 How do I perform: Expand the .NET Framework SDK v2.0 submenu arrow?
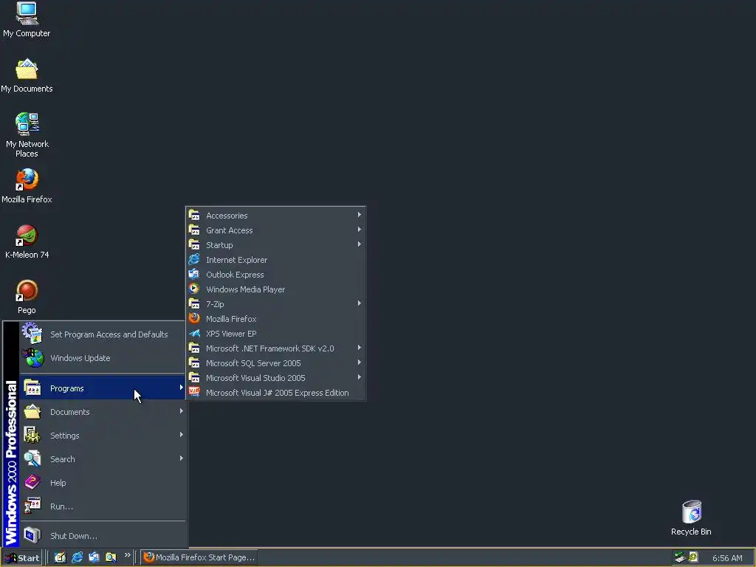point(360,348)
